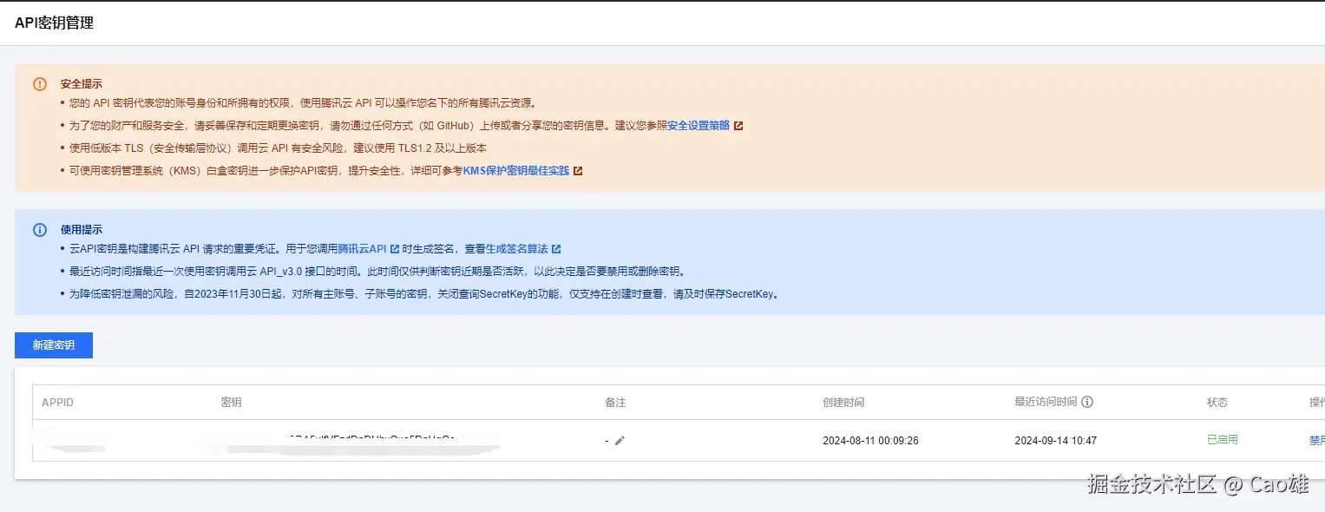
Task: Click the pencil icon to edit 备注
Action: 620,441
